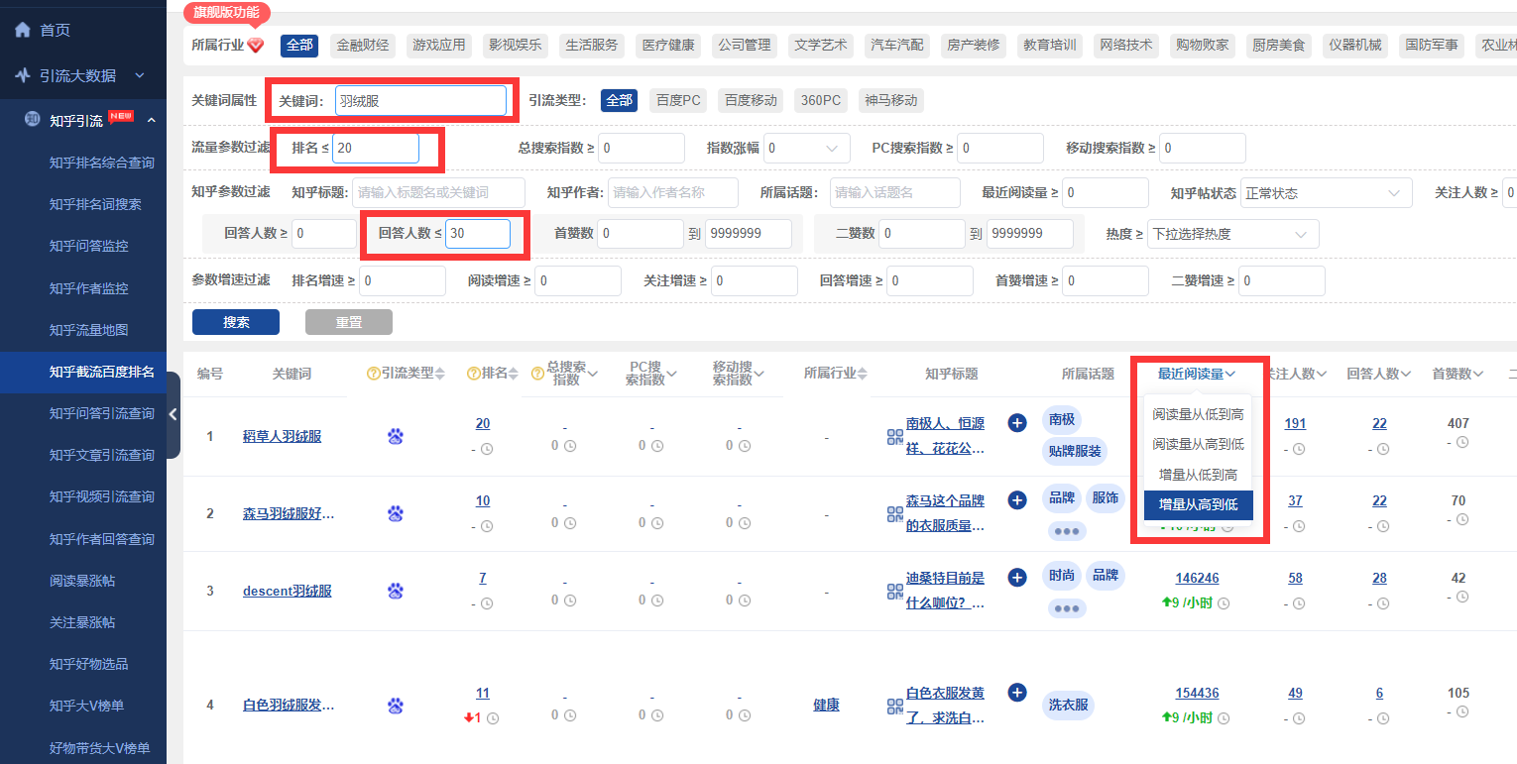This screenshot has height=764, width=1517.
Task: Select 汽车汽配 industry filter
Action: pos(897,45)
